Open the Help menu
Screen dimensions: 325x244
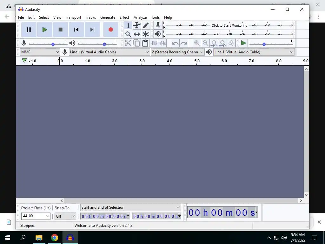168,17
